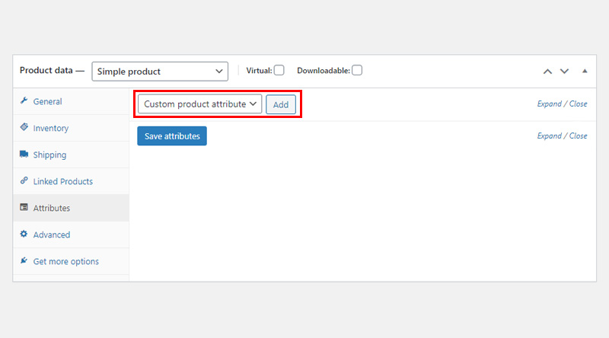Click the lower Close link

point(578,136)
